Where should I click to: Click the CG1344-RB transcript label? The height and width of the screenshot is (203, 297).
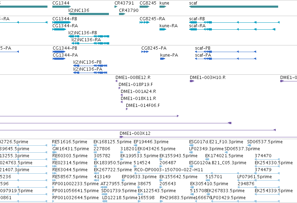(x=65, y=19)
